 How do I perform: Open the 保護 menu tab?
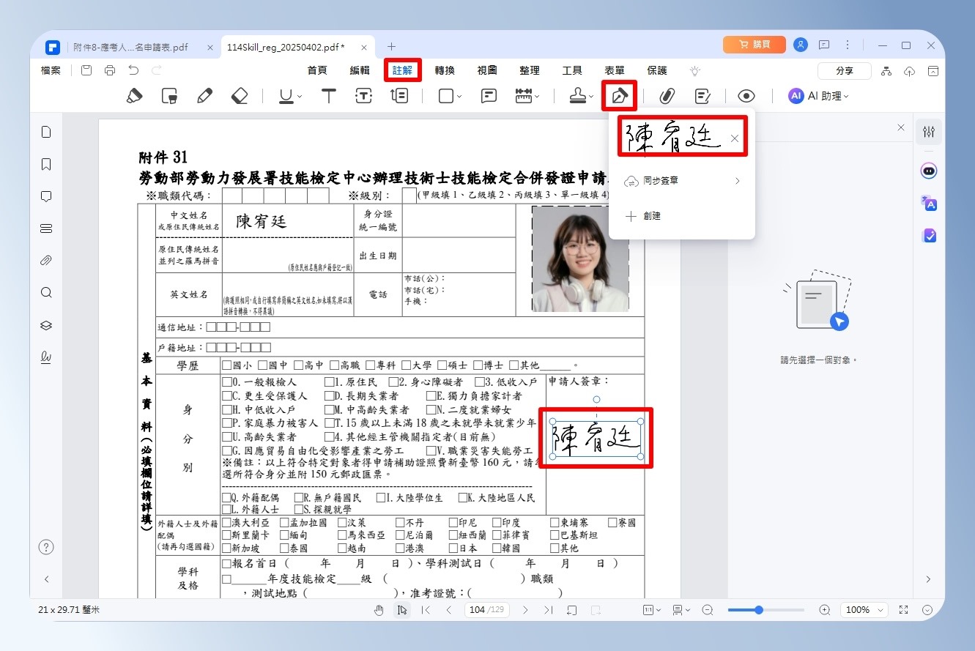pyautogui.click(x=657, y=70)
